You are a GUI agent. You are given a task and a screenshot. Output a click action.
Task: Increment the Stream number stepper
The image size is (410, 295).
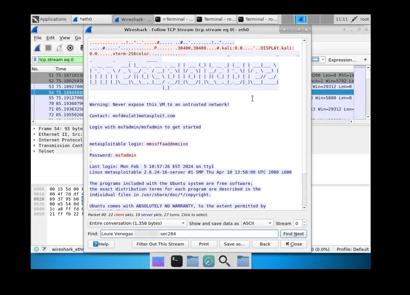click(x=304, y=222)
